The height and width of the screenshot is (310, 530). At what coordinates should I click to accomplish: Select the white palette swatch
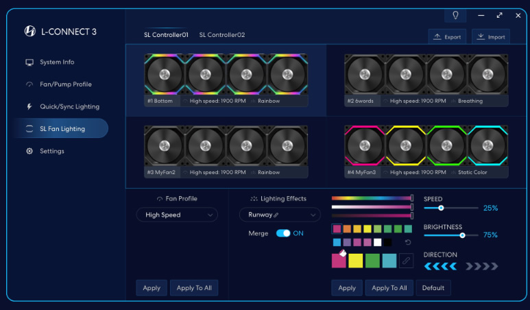[378, 242]
